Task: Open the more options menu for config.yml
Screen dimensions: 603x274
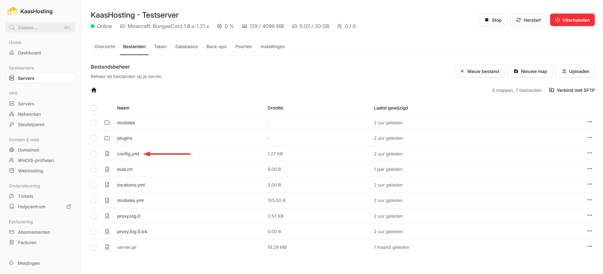Action: click(x=589, y=153)
